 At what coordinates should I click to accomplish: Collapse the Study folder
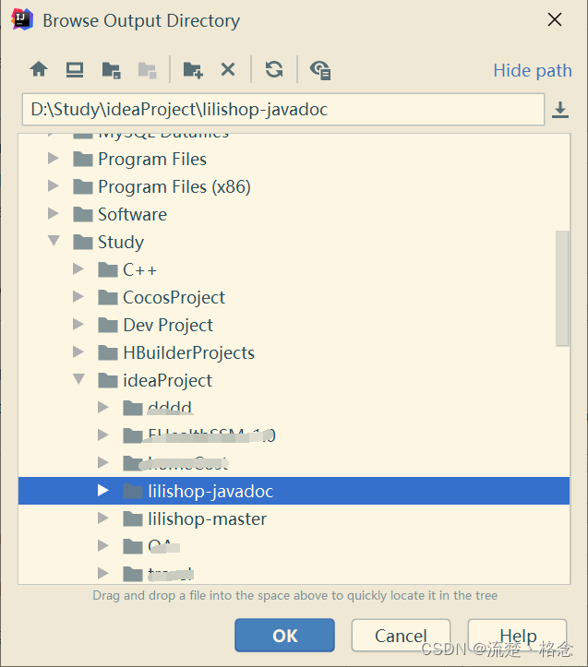tap(54, 242)
